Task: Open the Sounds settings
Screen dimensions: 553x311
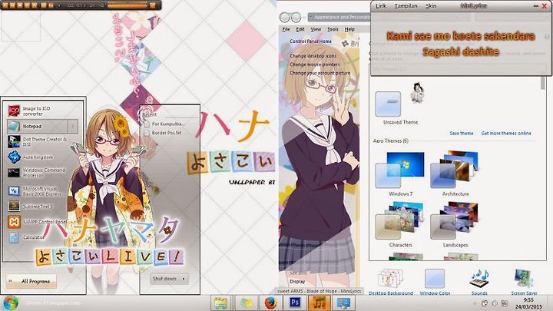Action: click(x=479, y=281)
